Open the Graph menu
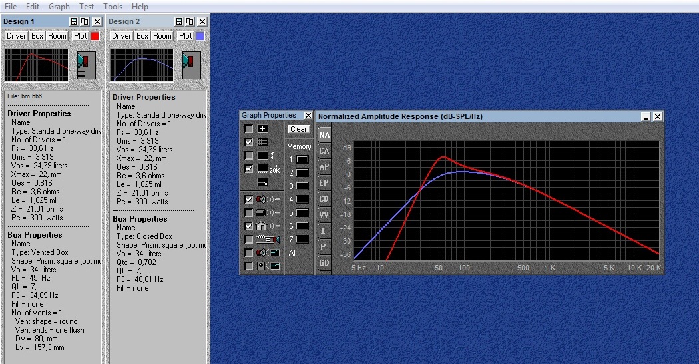699x364 pixels. tap(59, 7)
